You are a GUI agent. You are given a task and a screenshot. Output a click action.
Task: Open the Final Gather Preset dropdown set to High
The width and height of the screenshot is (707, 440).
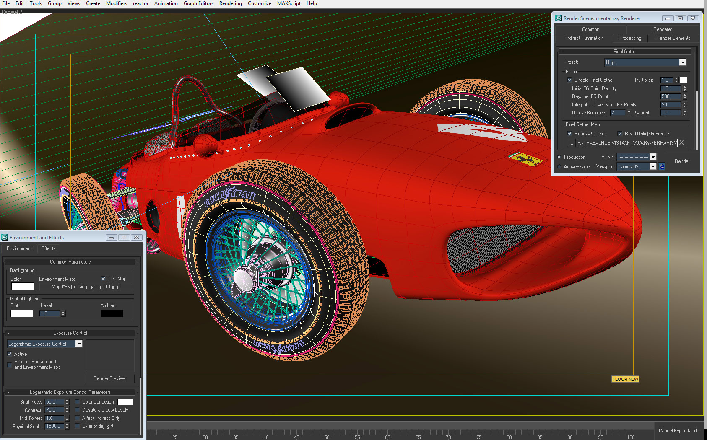[682, 62]
